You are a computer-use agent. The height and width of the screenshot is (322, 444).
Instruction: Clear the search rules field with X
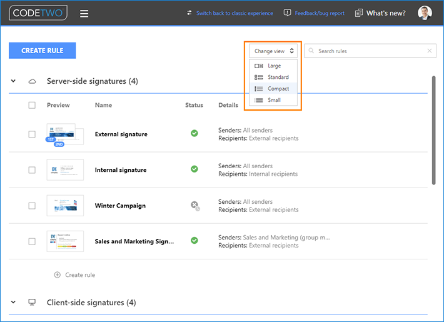point(429,51)
